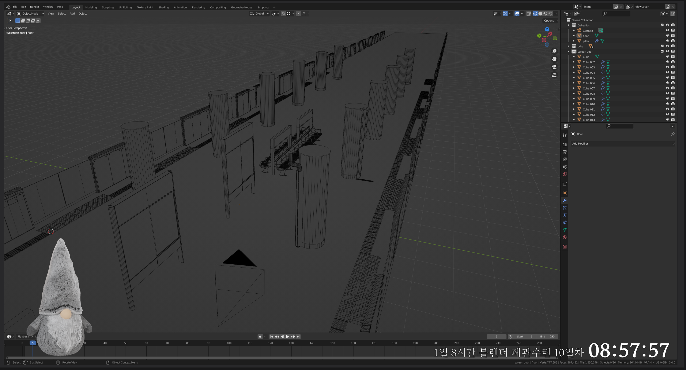Expand the orig collection
The height and width of the screenshot is (370, 686).
click(x=568, y=46)
